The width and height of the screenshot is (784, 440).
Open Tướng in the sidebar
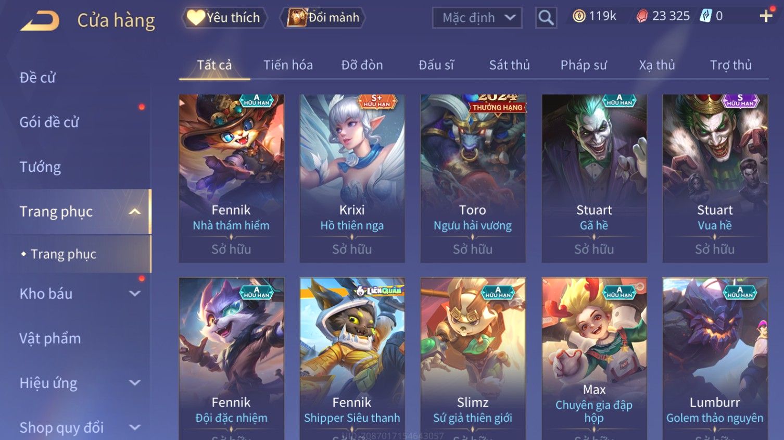pos(40,167)
